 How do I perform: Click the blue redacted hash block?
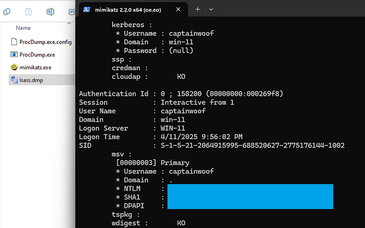point(250,197)
